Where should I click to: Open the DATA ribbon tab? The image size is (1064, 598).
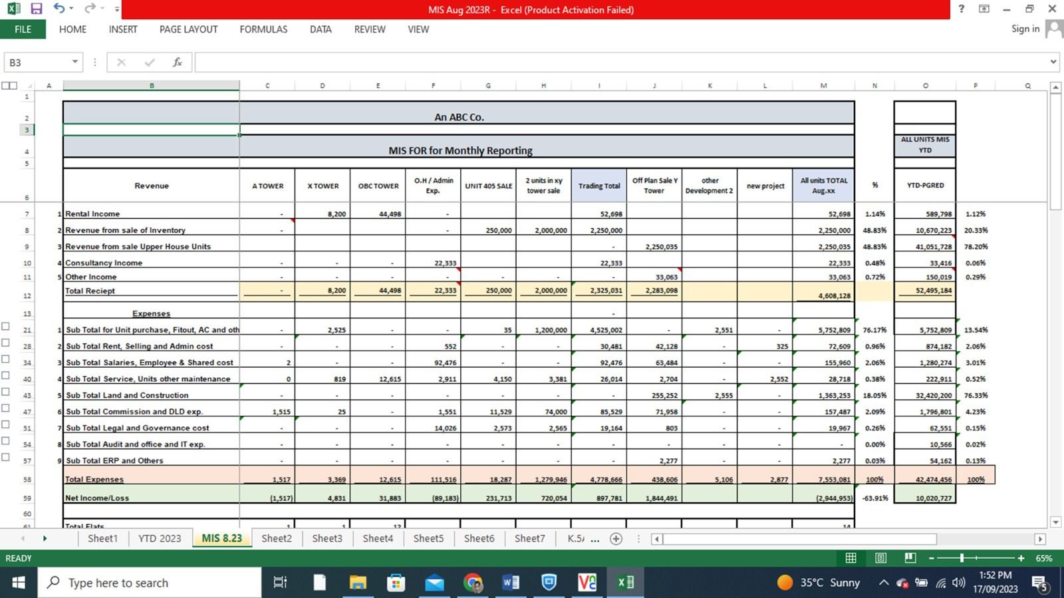coord(321,29)
